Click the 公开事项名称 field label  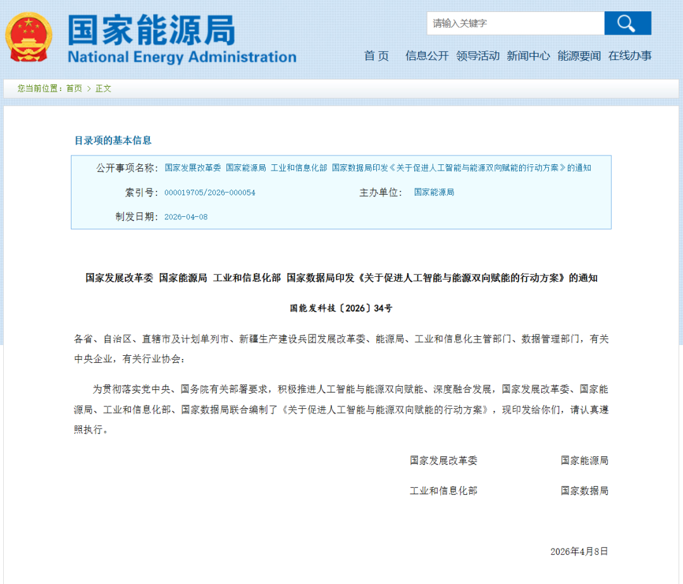pos(127,168)
